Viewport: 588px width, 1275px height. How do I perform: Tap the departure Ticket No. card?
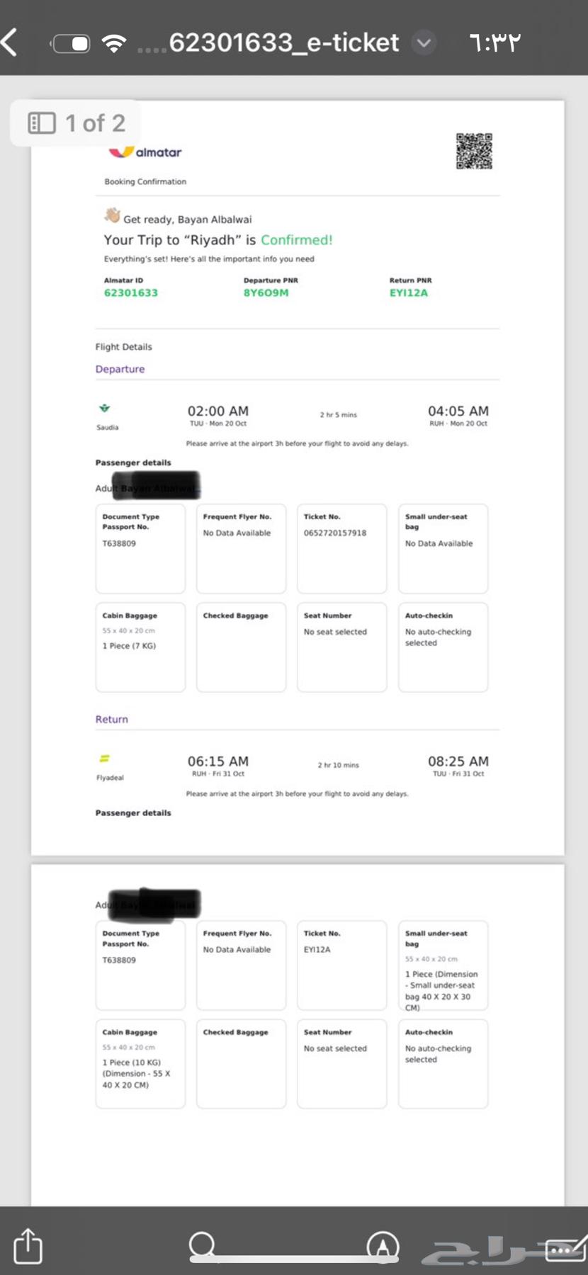[x=341, y=548]
